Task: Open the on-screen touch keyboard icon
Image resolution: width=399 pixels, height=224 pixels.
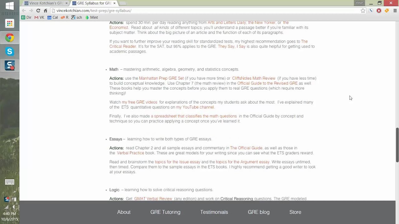Action: 9,182
